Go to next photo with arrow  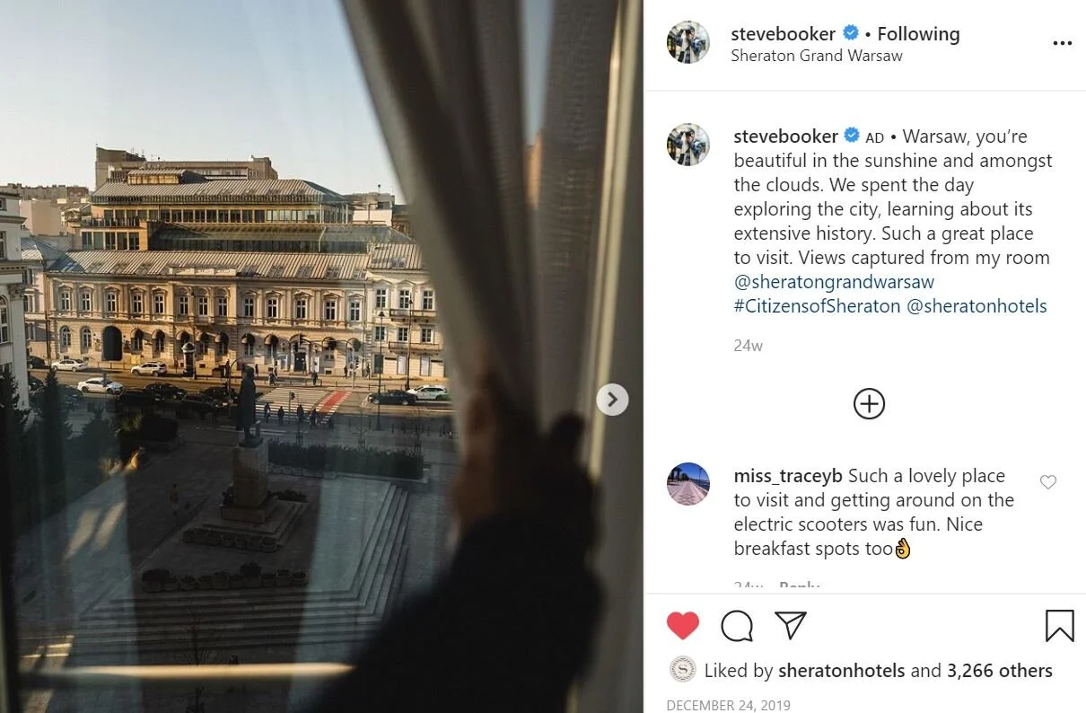(612, 400)
